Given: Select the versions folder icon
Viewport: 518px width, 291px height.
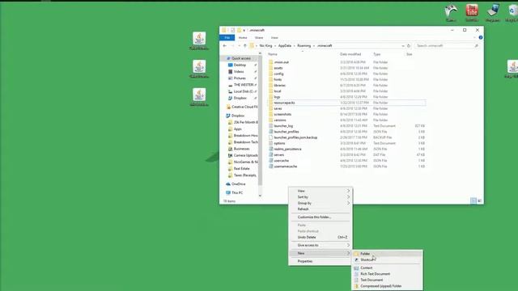Looking at the screenshot, I should pos(271,120).
